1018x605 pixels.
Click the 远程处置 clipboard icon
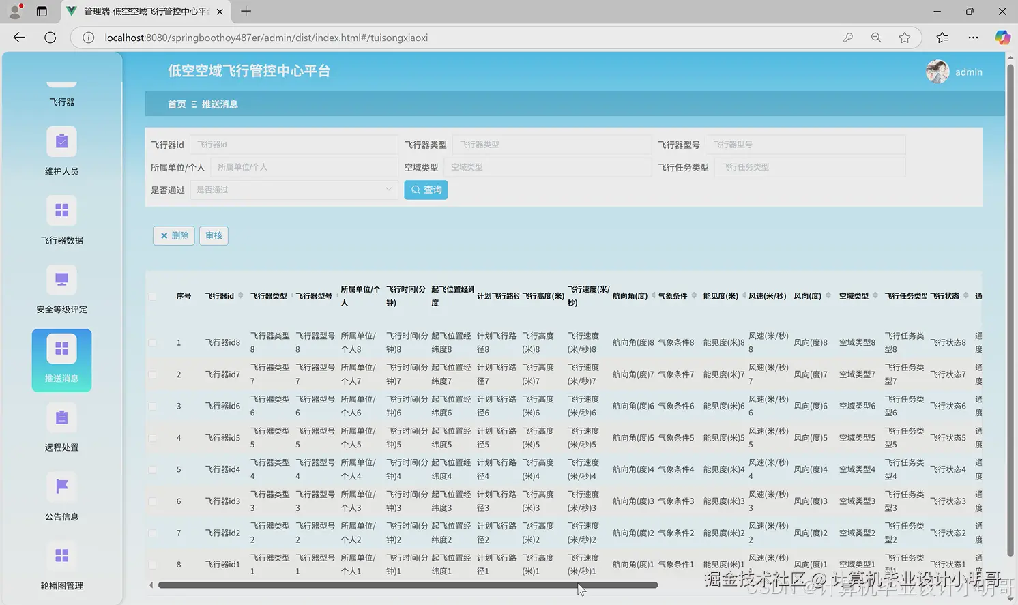pyautogui.click(x=61, y=417)
